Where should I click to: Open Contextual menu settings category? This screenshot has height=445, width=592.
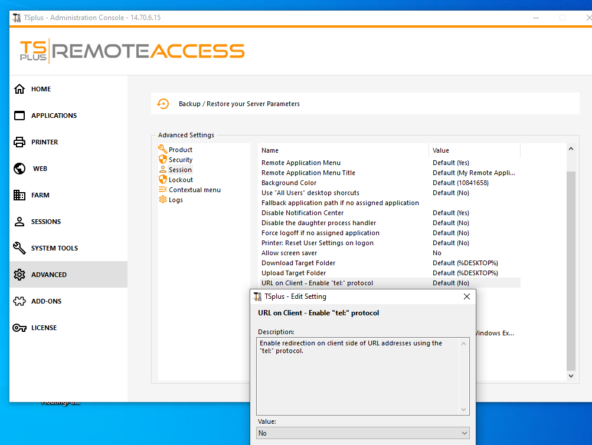[x=194, y=190]
